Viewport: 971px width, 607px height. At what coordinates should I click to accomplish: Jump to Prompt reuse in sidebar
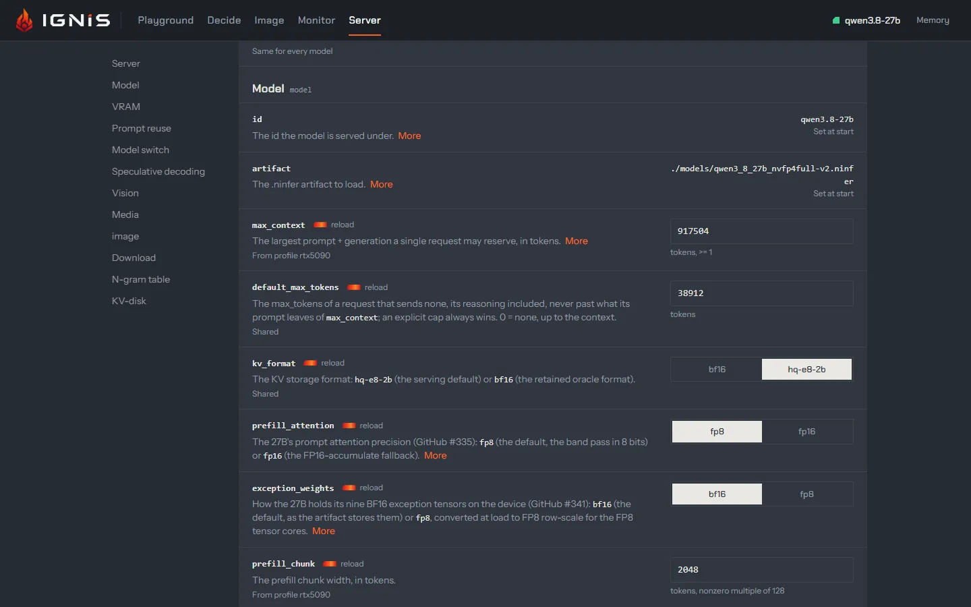142,128
